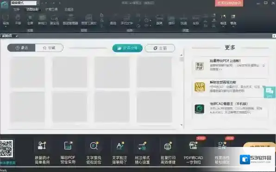Select the 起始页 document tab
This screenshot has width=276, height=172.
pyautogui.click(x=7, y=36)
